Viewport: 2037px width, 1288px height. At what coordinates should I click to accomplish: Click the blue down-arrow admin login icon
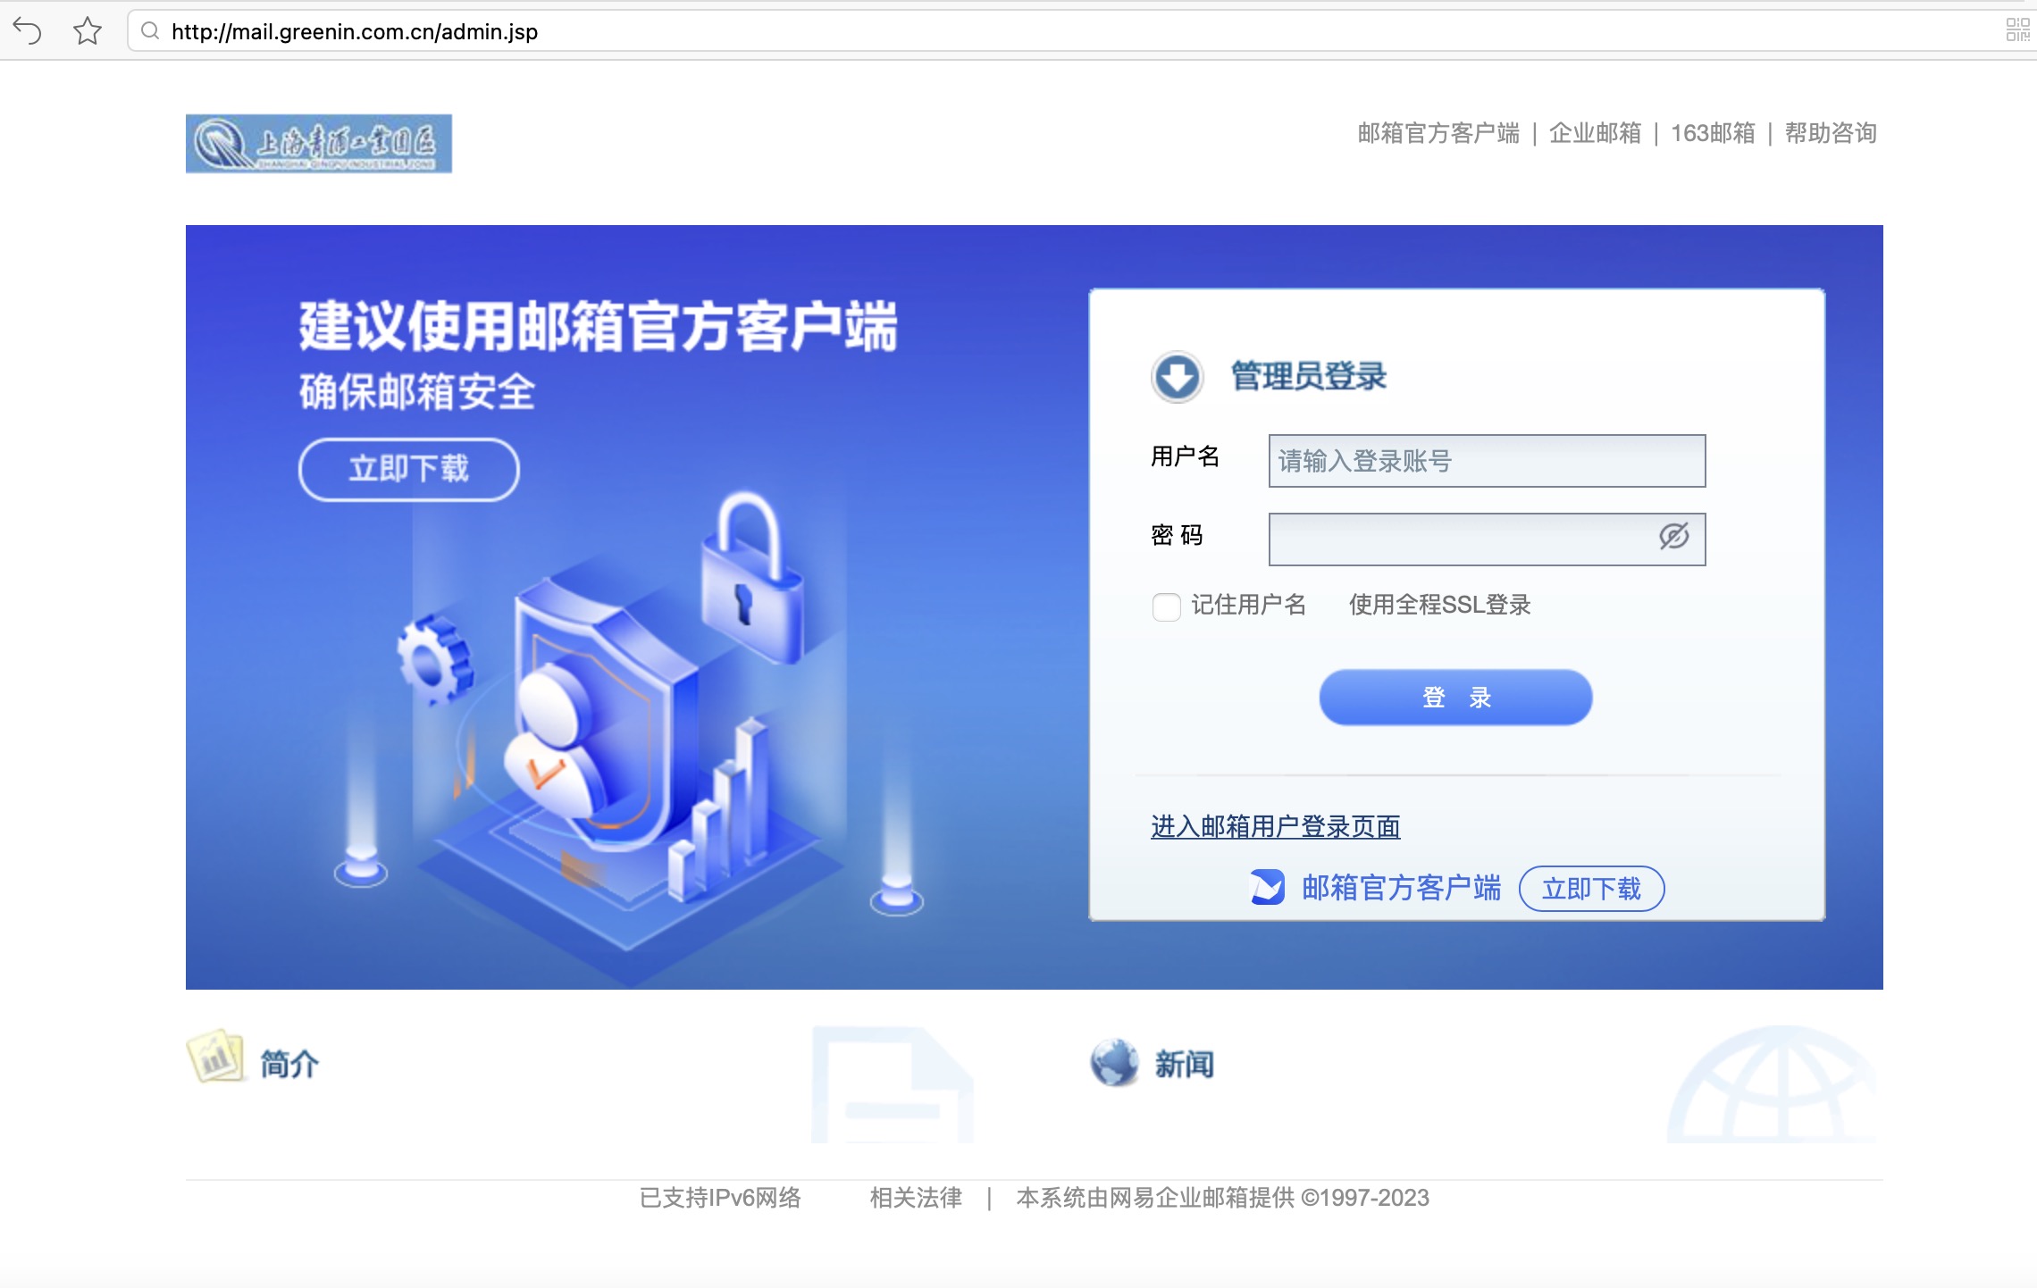point(1177,376)
